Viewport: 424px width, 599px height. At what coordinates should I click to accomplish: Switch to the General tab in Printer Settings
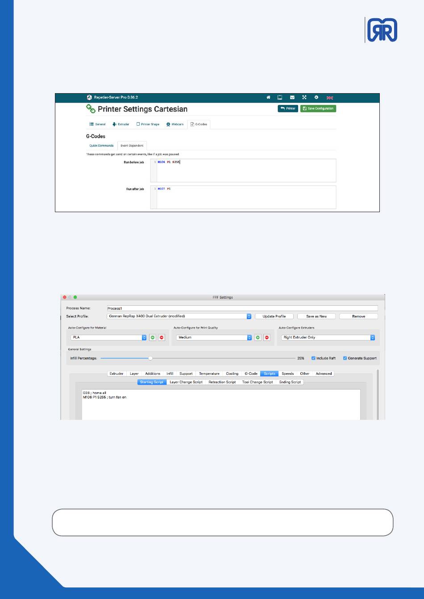tap(98, 124)
